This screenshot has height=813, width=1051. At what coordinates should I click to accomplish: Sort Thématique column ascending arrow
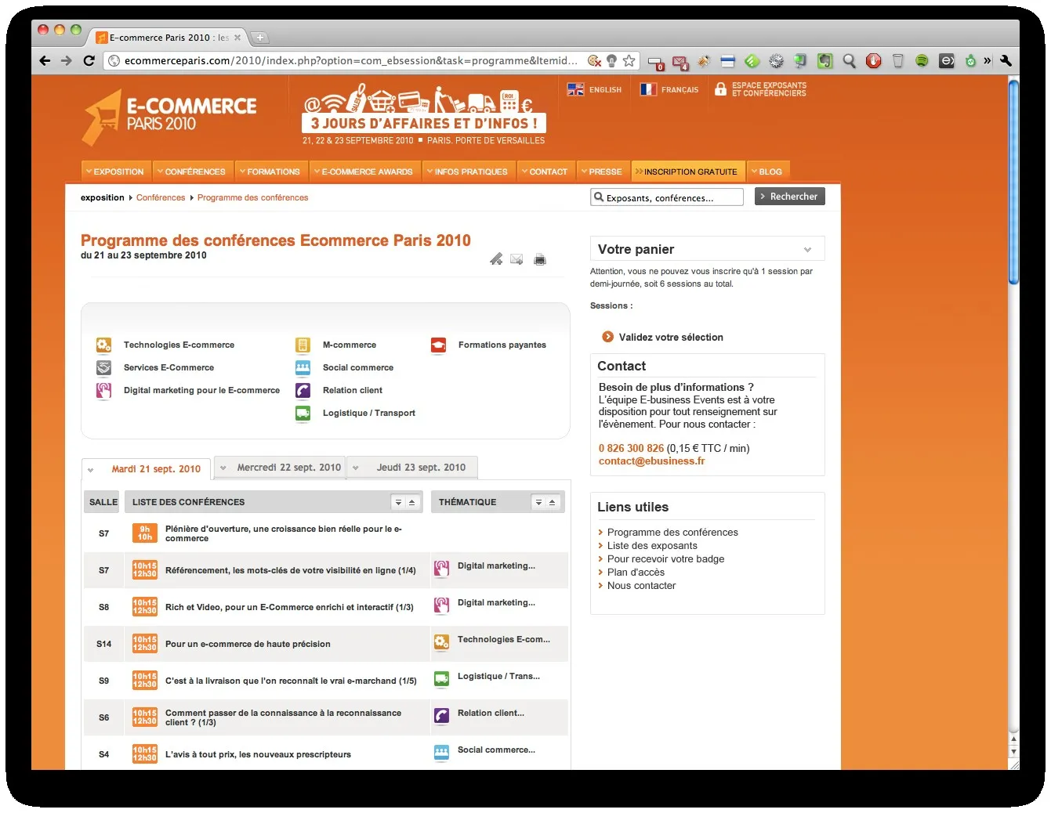point(553,502)
